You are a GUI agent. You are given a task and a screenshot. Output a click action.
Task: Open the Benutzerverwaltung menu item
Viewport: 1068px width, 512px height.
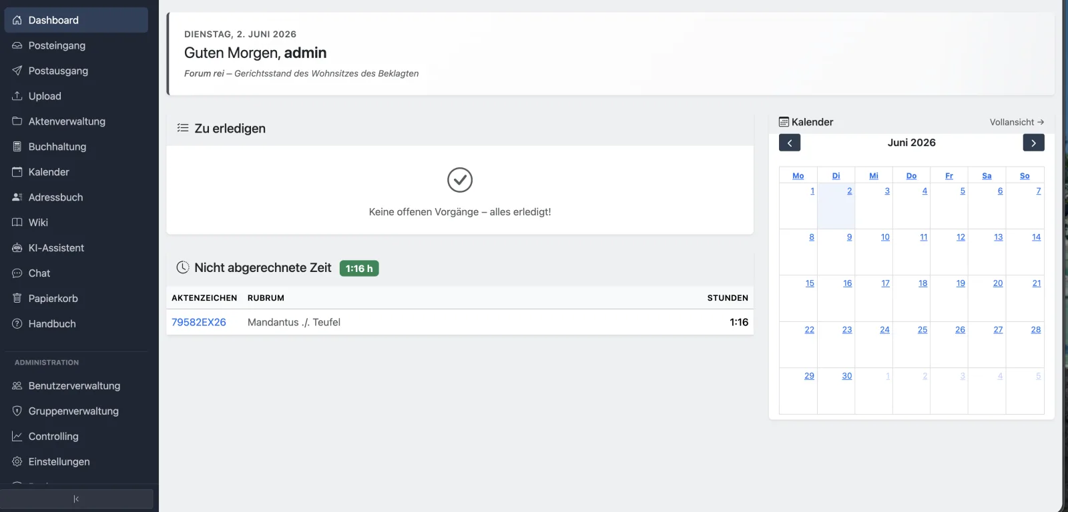(x=76, y=386)
